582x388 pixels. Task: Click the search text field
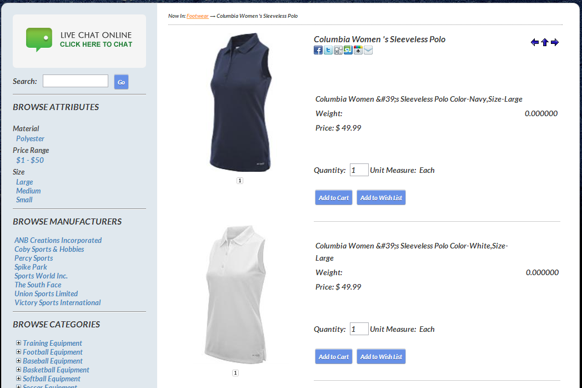[x=76, y=81]
